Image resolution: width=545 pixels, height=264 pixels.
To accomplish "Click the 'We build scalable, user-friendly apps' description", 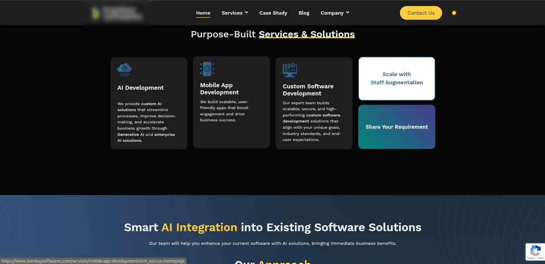I will (224, 111).
